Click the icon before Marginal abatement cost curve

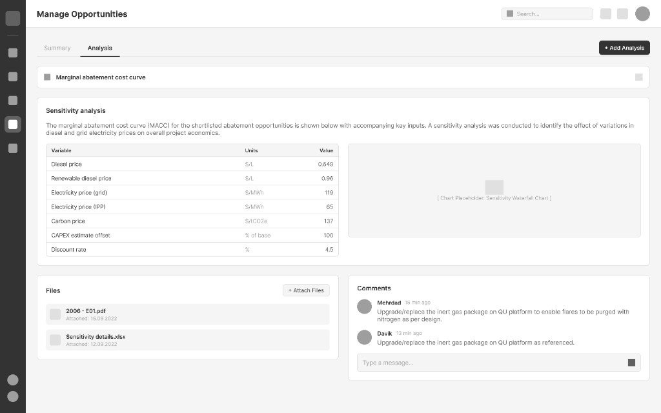47,77
